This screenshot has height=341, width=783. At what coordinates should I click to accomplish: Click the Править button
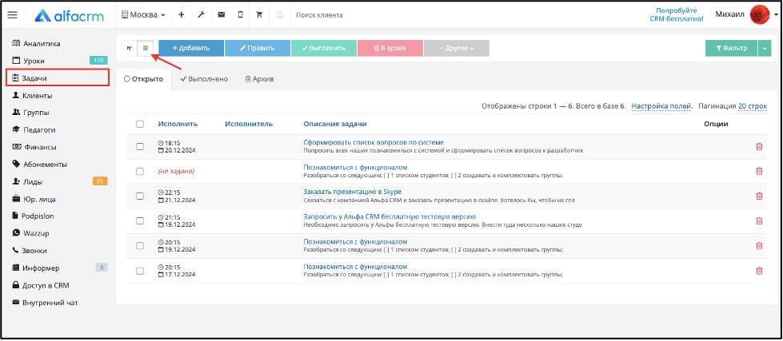[x=258, y=49]
